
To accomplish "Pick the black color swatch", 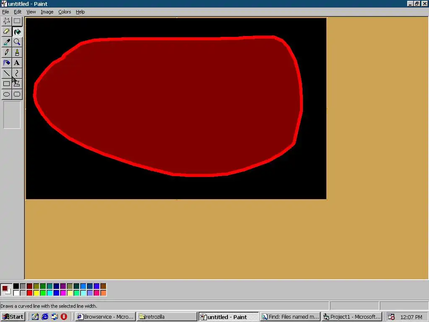I will pos(16,286).
